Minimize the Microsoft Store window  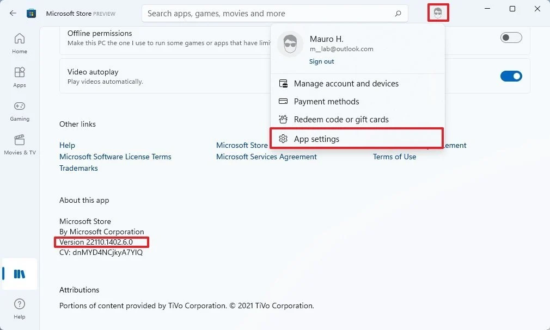pyautogui.click(x=487, y=9)
